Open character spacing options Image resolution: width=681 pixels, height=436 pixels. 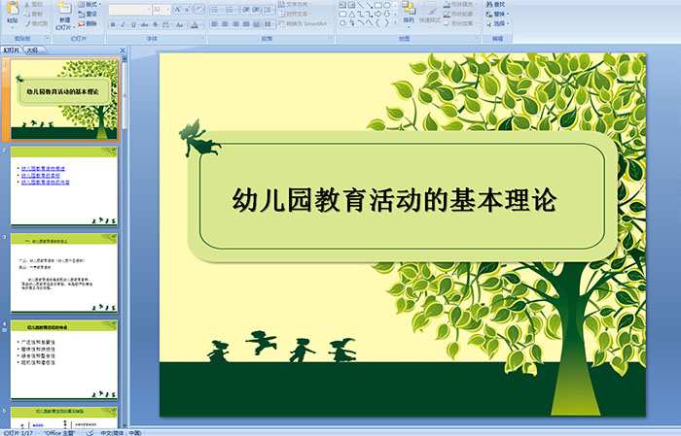click(x=166, y=24)
